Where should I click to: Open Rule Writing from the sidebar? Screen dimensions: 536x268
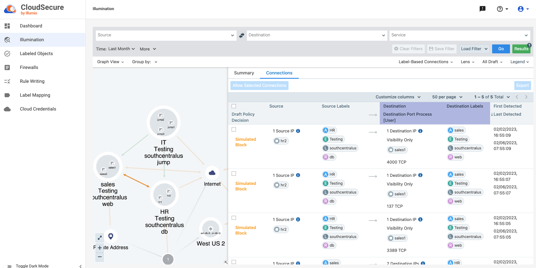pyautogui.click(x=32, y=81)
